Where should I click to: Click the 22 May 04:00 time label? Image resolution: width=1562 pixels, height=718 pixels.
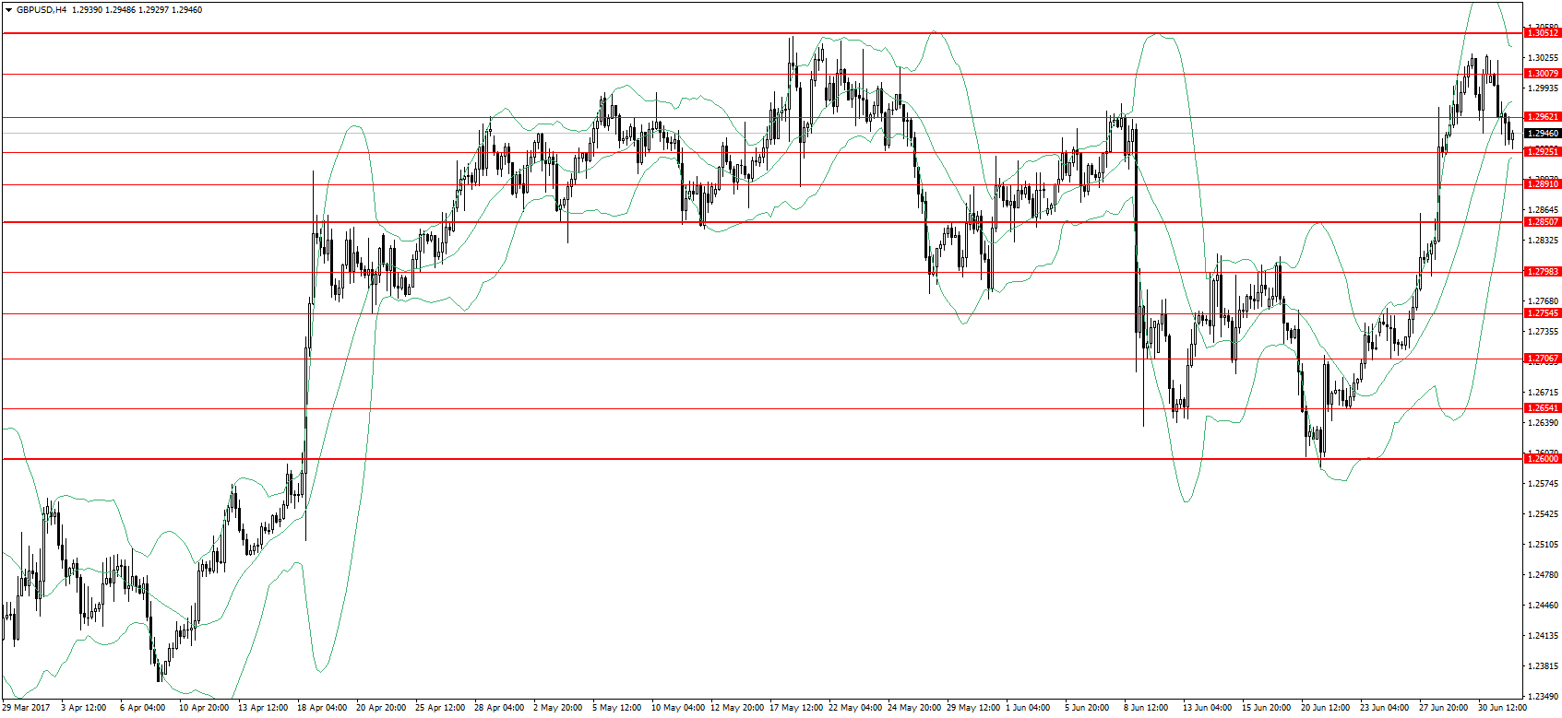coord(855,709)
